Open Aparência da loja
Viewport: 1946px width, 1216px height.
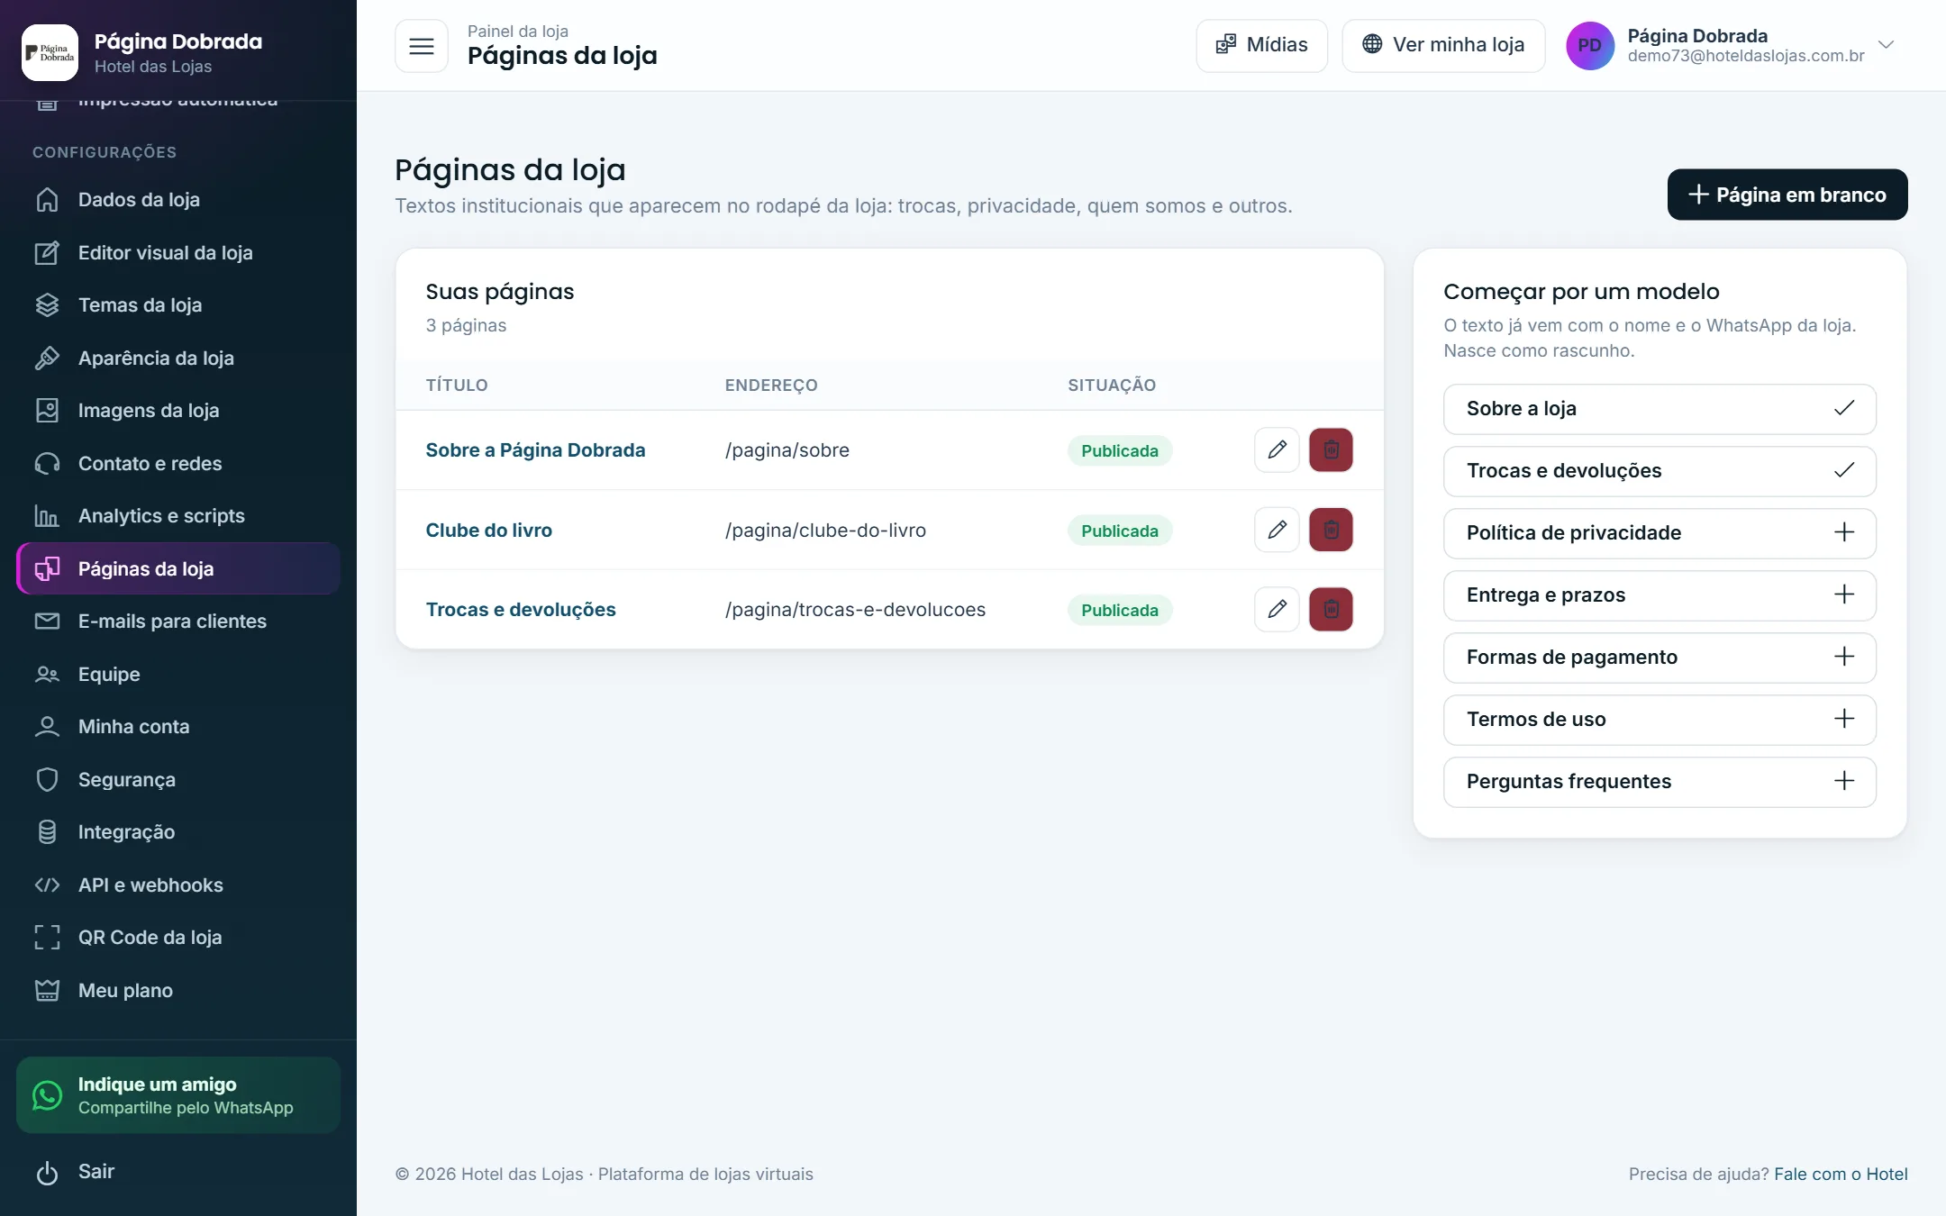point(178,358)
